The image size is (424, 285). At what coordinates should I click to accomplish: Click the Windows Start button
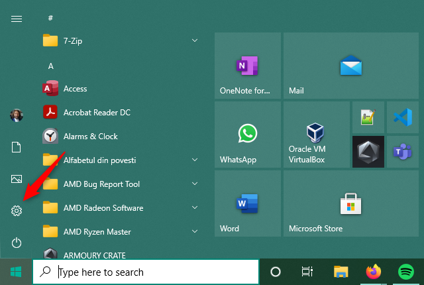pyautogui.click(x=16, y=272)
